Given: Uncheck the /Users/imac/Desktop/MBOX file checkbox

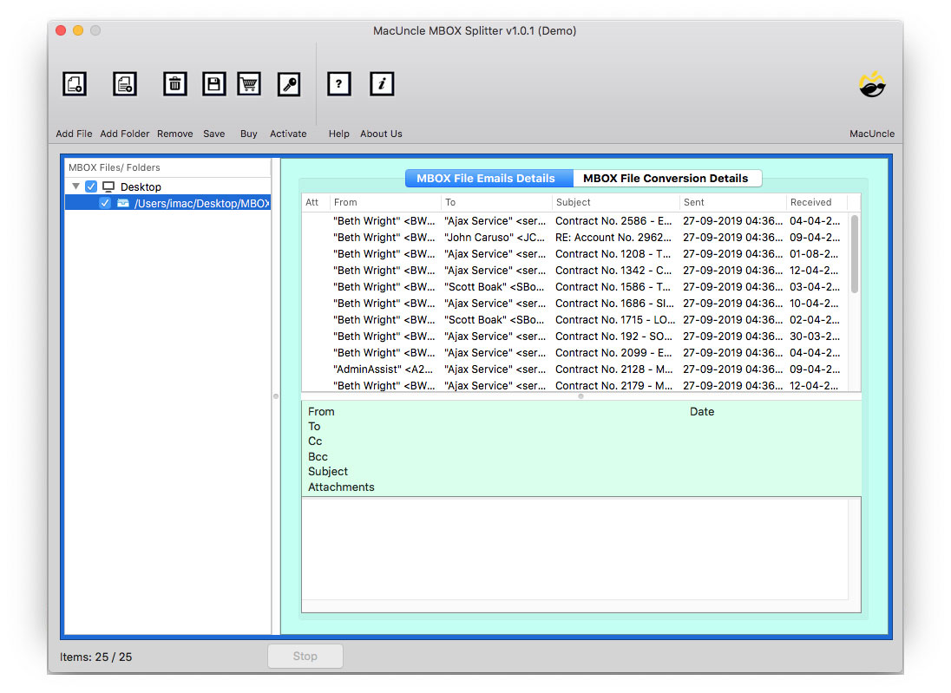Looking at the screenshot, I should pos(105,203).
